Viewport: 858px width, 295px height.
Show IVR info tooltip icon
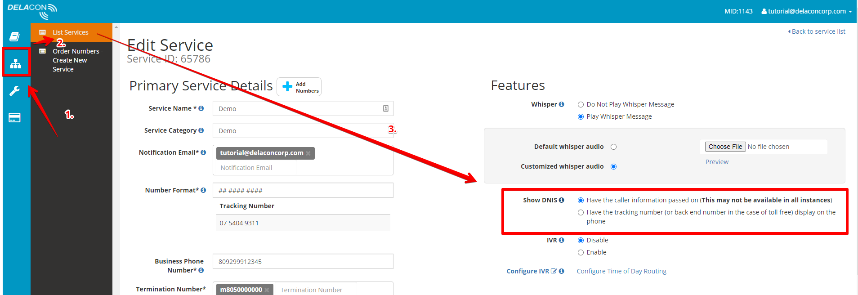(x=561, y=240)
